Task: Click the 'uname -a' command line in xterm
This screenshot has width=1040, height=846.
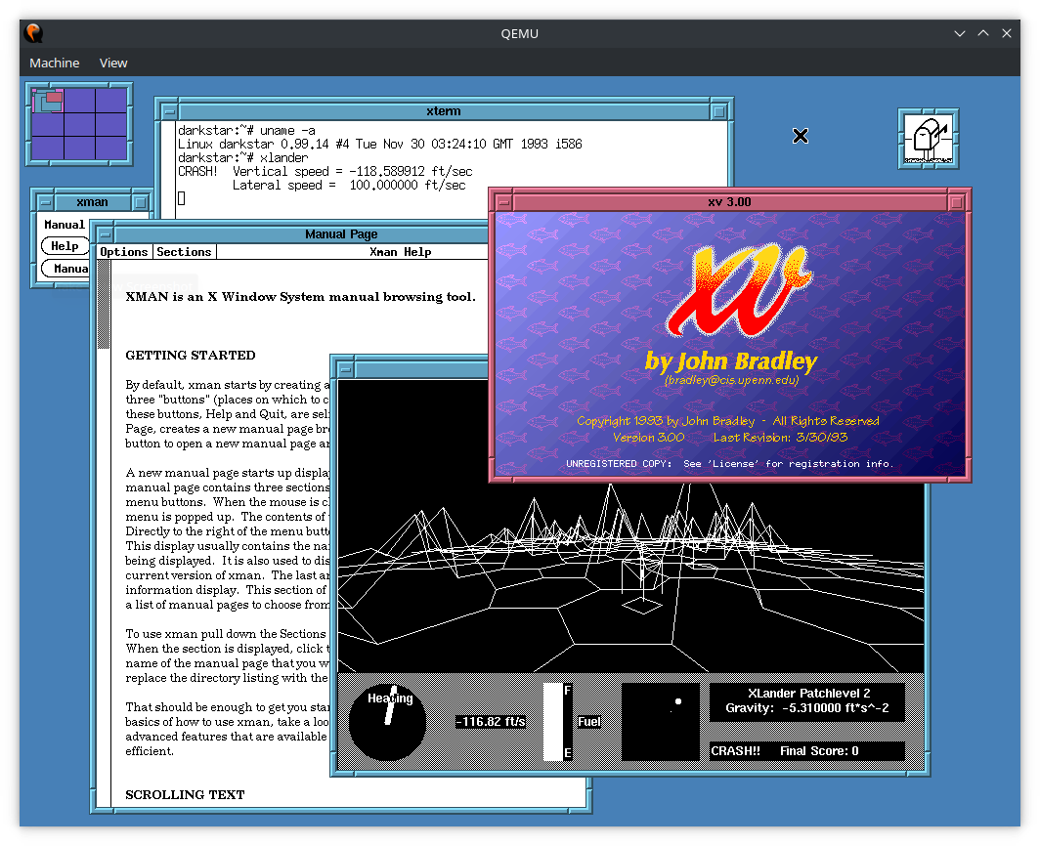Action: click(x=287, y=131)
